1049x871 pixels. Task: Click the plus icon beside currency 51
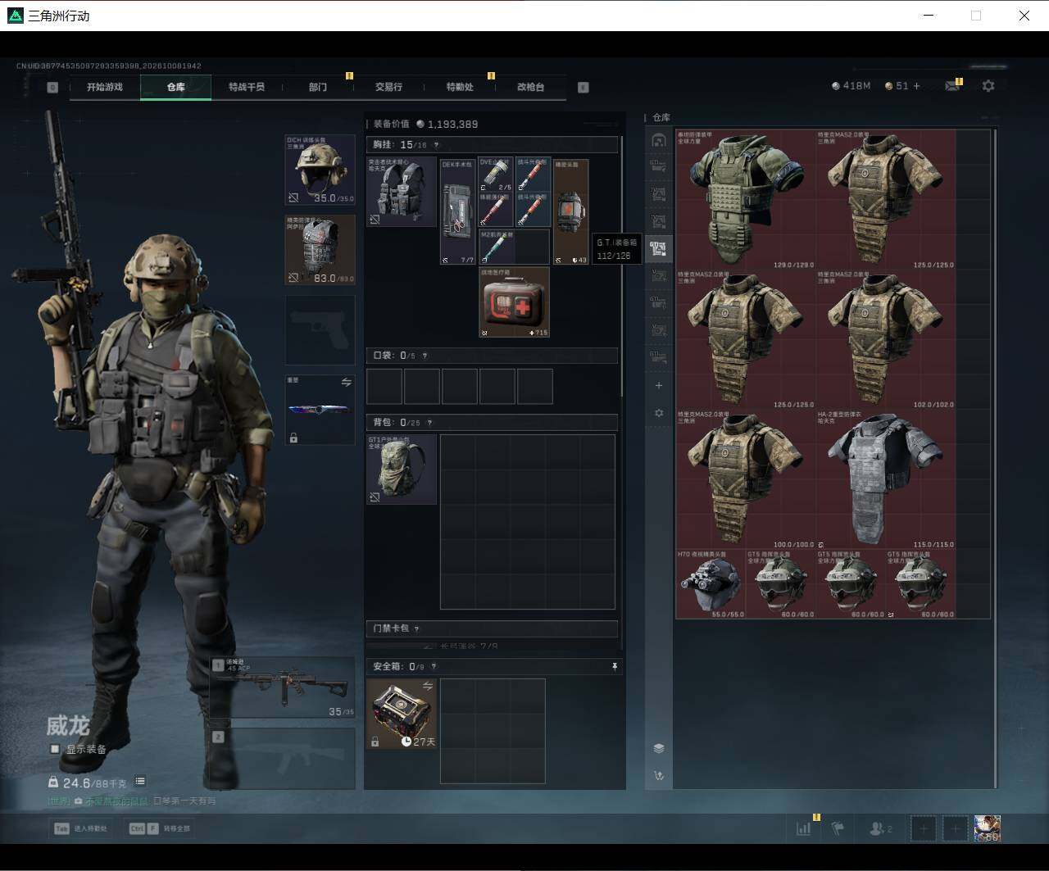coord(916,86)
